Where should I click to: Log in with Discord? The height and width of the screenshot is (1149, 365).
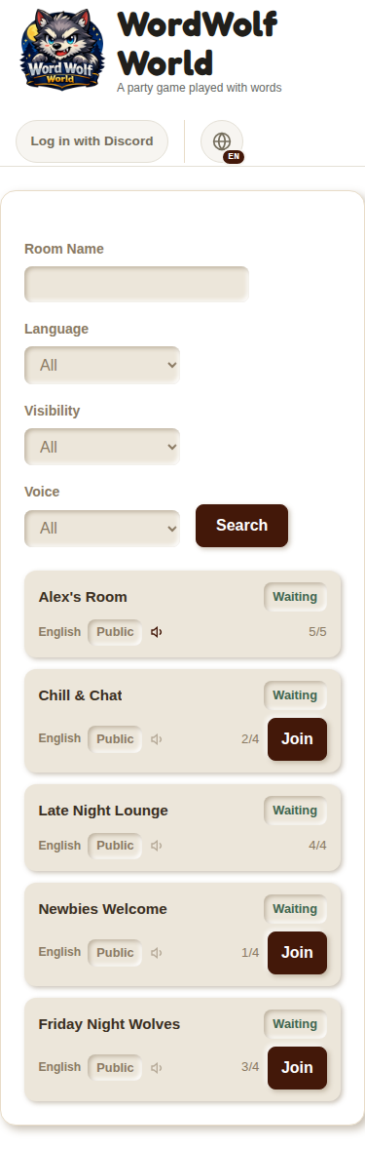(x=92, y=141)
